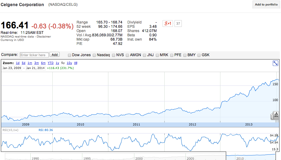Check the MRK comparison box
The image size is (281, 160).
157,55
